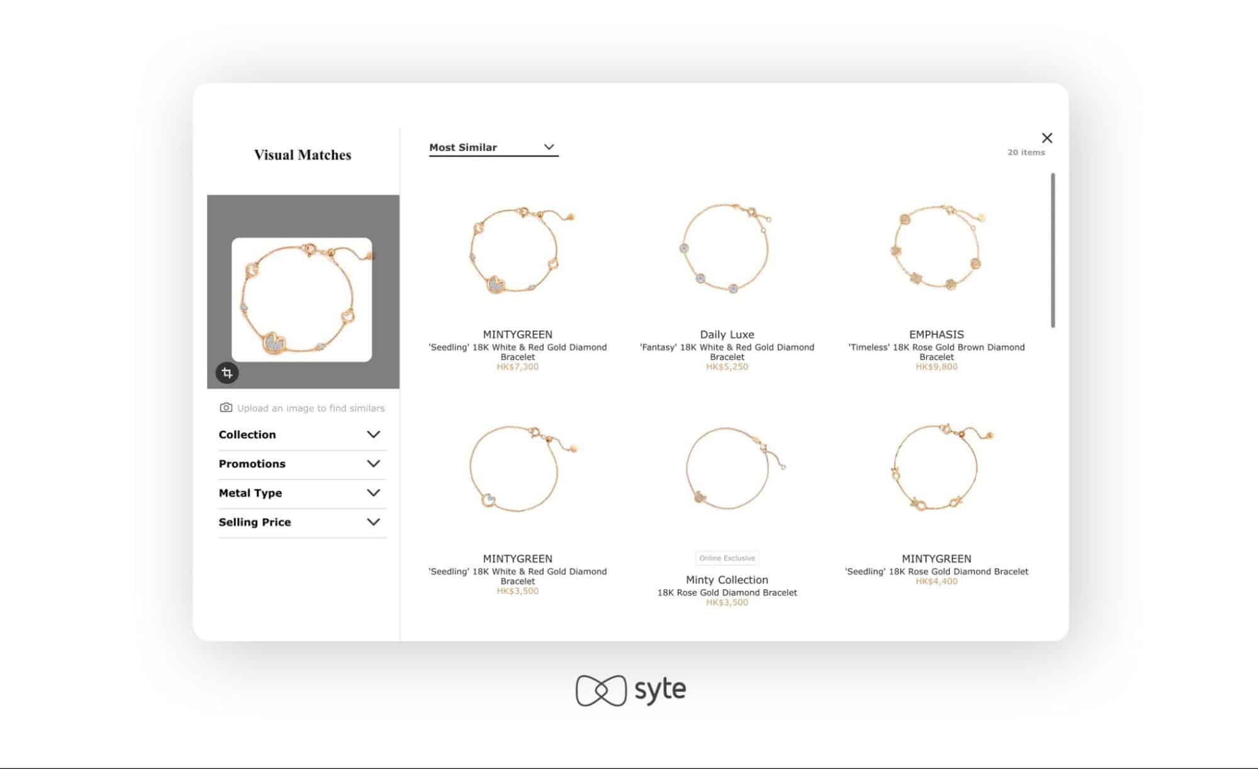Expand the Promotions filter
The image size is (1258, 769).
302,464
